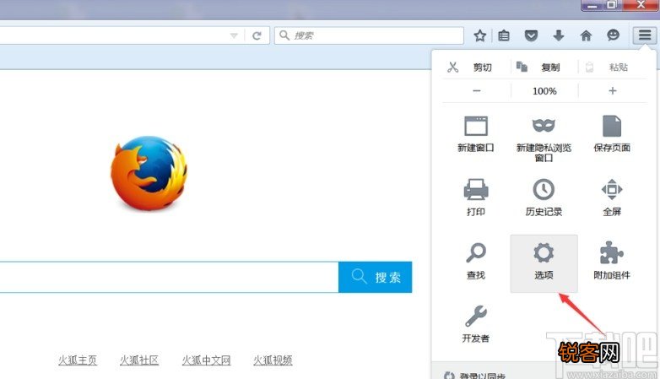660x379 pixels.
Task: Open find in page (查找)
Action: click(x=476, y=261)
